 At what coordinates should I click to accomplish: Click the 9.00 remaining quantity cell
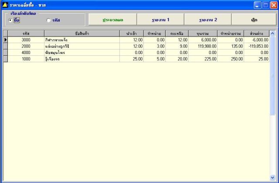[x=177, y=46]
